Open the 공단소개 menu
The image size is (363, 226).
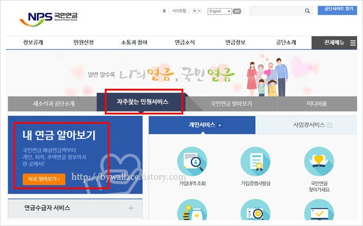[286, 43]
